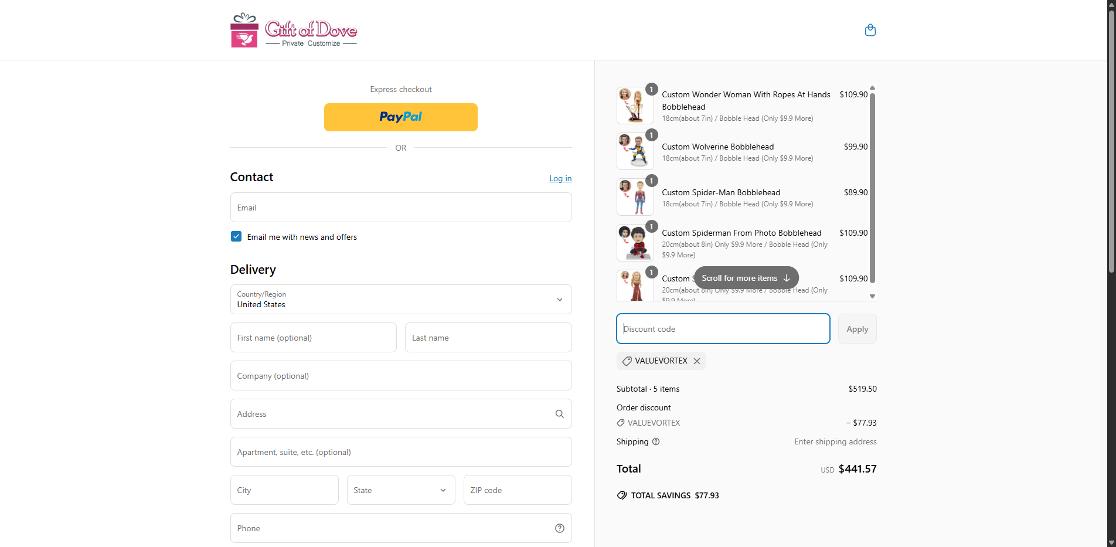Click the Wolverine Bobblehead thumbnail

click(x=635, y=151)
